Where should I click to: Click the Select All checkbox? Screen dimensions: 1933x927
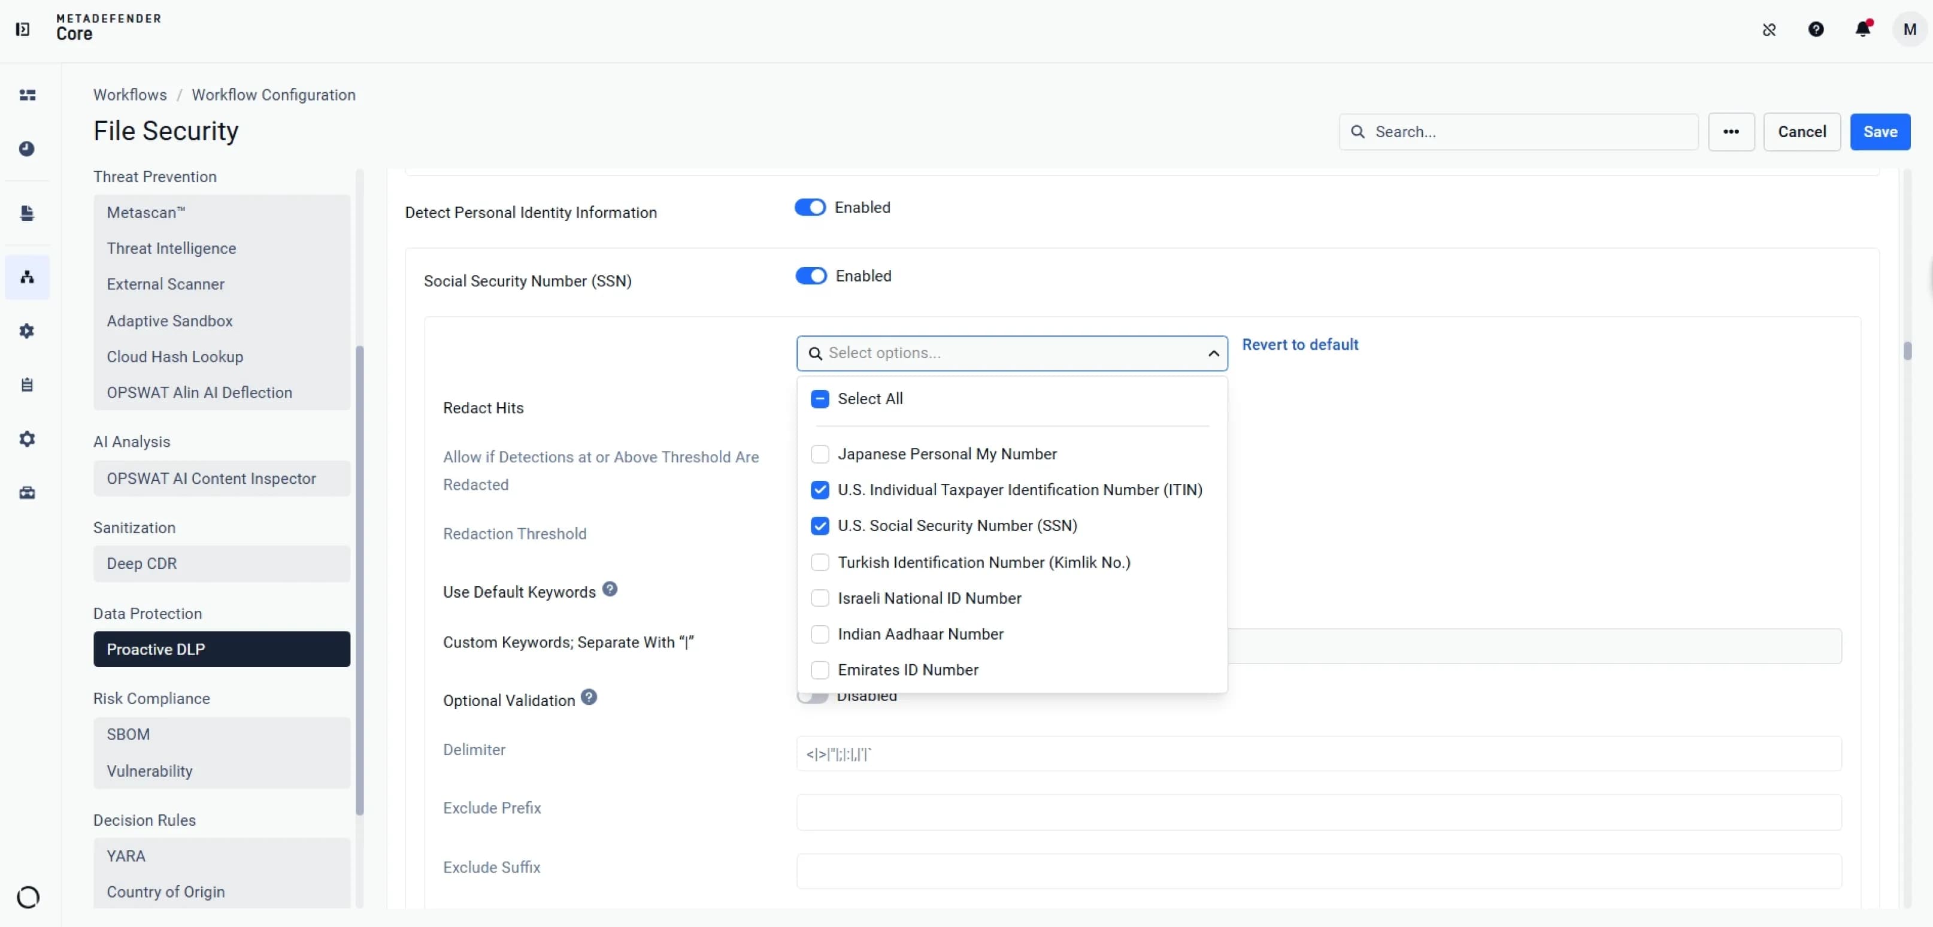pos(820,399)
